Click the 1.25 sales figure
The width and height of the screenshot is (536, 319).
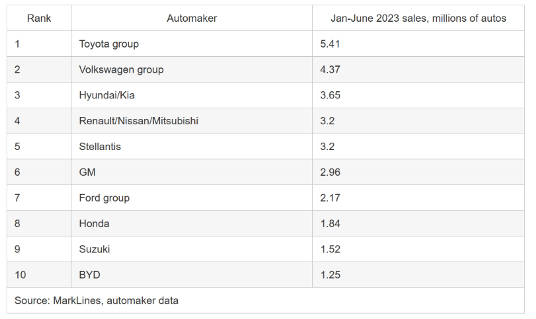click(330, 275)
